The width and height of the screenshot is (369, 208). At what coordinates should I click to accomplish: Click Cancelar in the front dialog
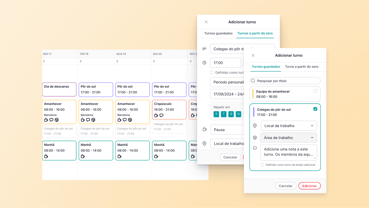pos(286,186)
